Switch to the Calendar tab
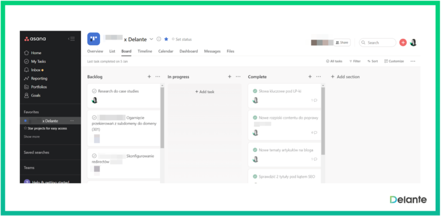Image resolution: width=441 pixels, height=216 pixels. tap(166, 51)
